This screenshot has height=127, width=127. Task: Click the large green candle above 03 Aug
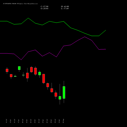coord(64,92)
